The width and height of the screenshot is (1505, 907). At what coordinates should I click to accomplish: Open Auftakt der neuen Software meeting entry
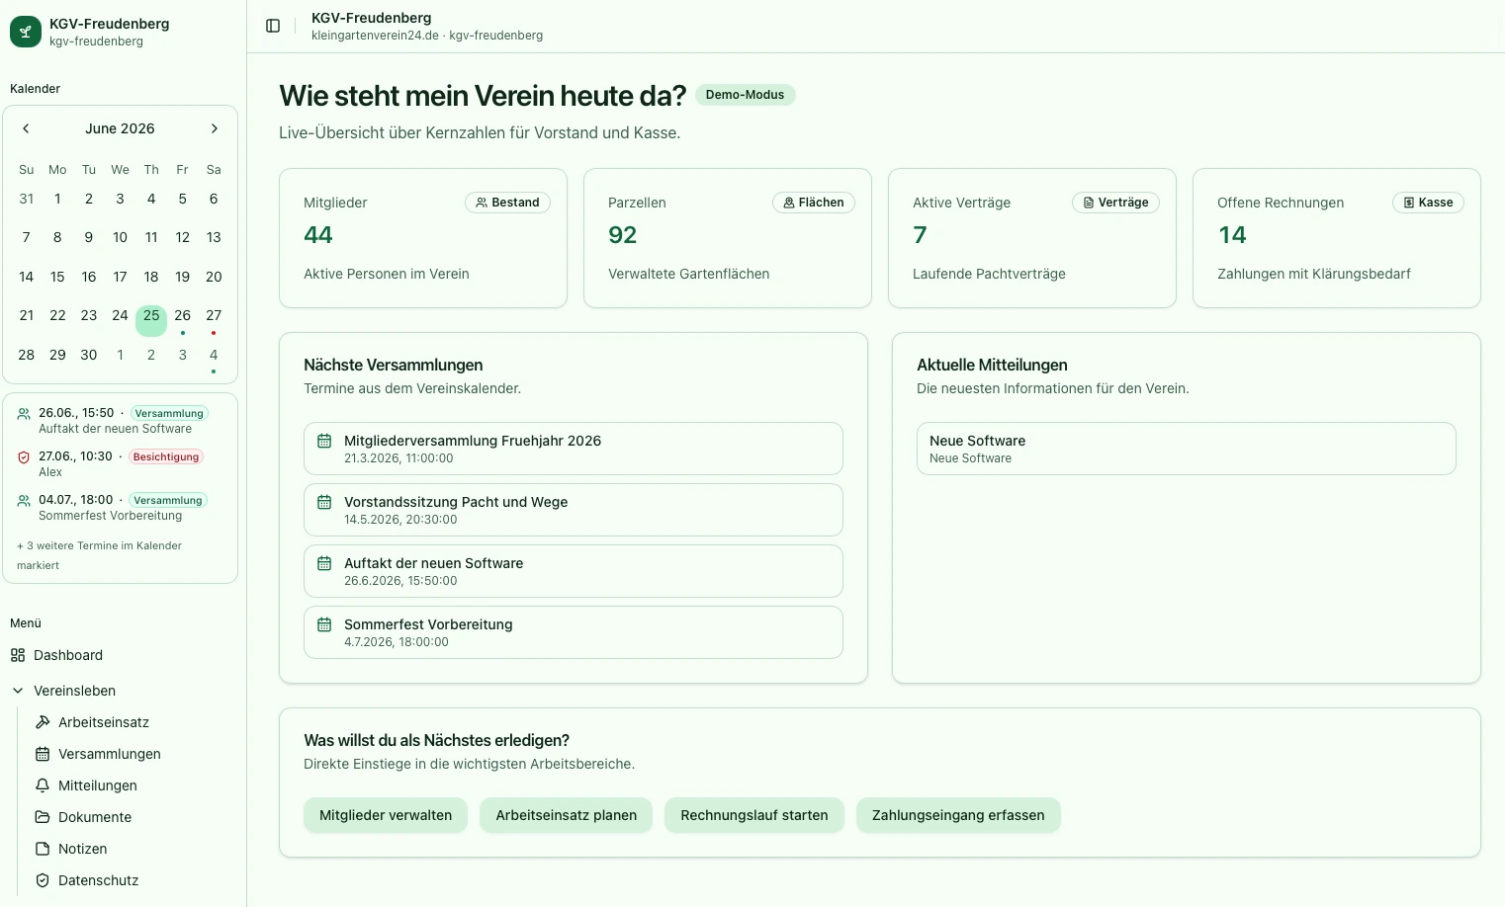pyautogui.click(x=574, y=571)
